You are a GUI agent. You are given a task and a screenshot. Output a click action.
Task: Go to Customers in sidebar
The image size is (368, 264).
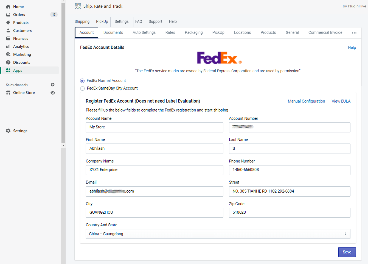pyautogui.click(x=22, y=30)
